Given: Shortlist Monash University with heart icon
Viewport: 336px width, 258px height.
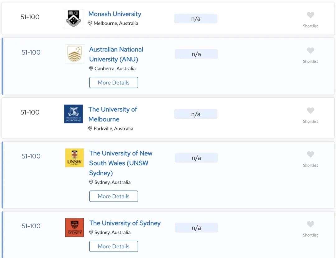Looking at the screenshot, I should tap(310, 15).
